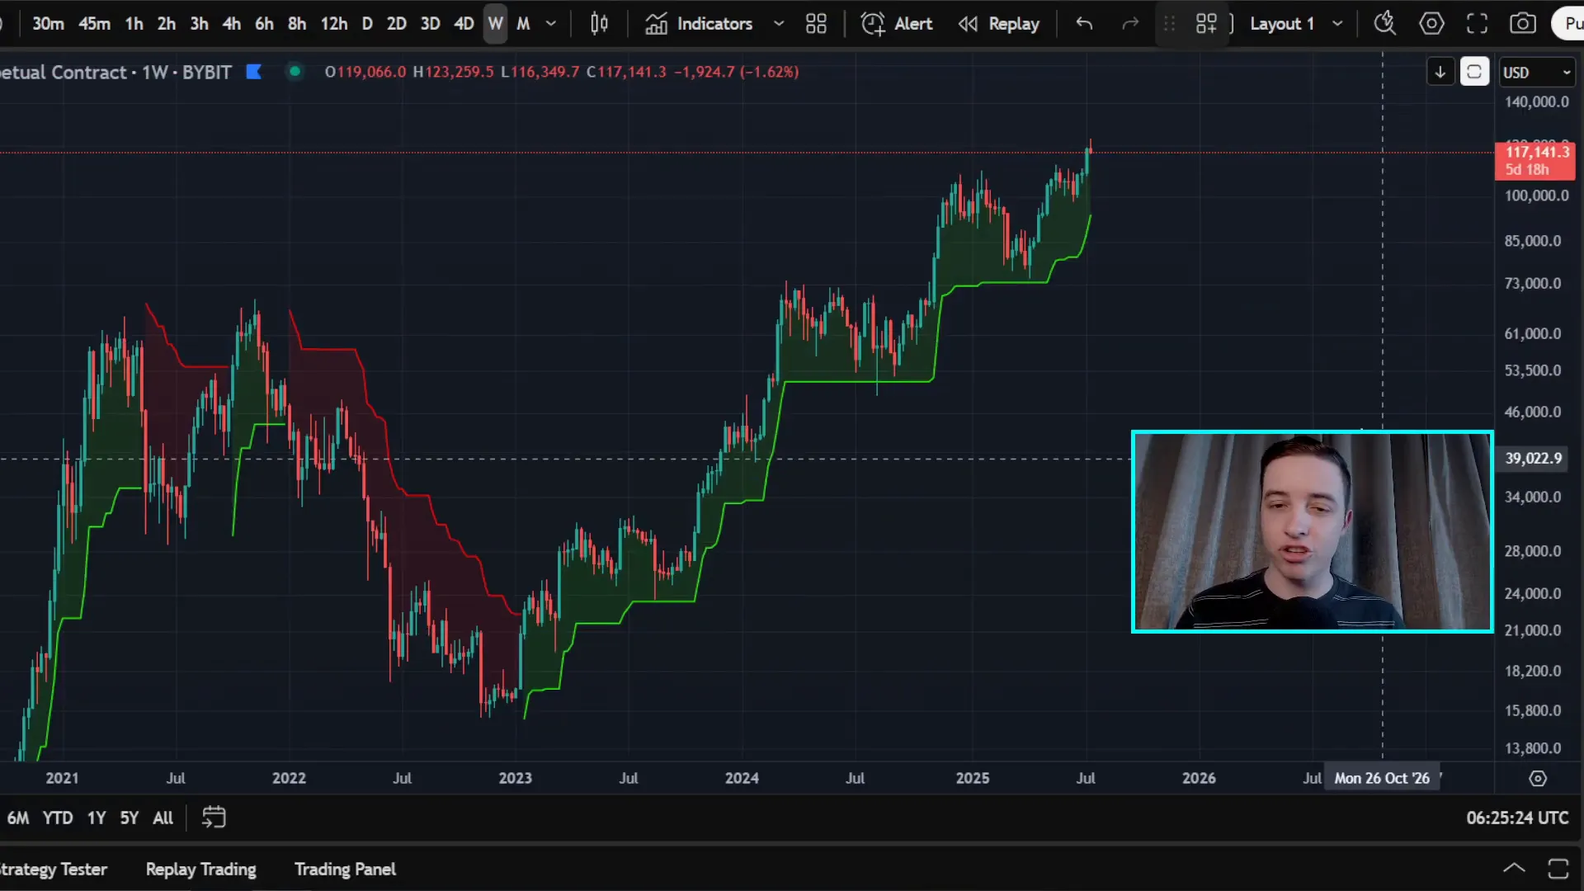1584x891 pixels.
Task: Open the candlestick chart type selector
Action: [599, 24]
